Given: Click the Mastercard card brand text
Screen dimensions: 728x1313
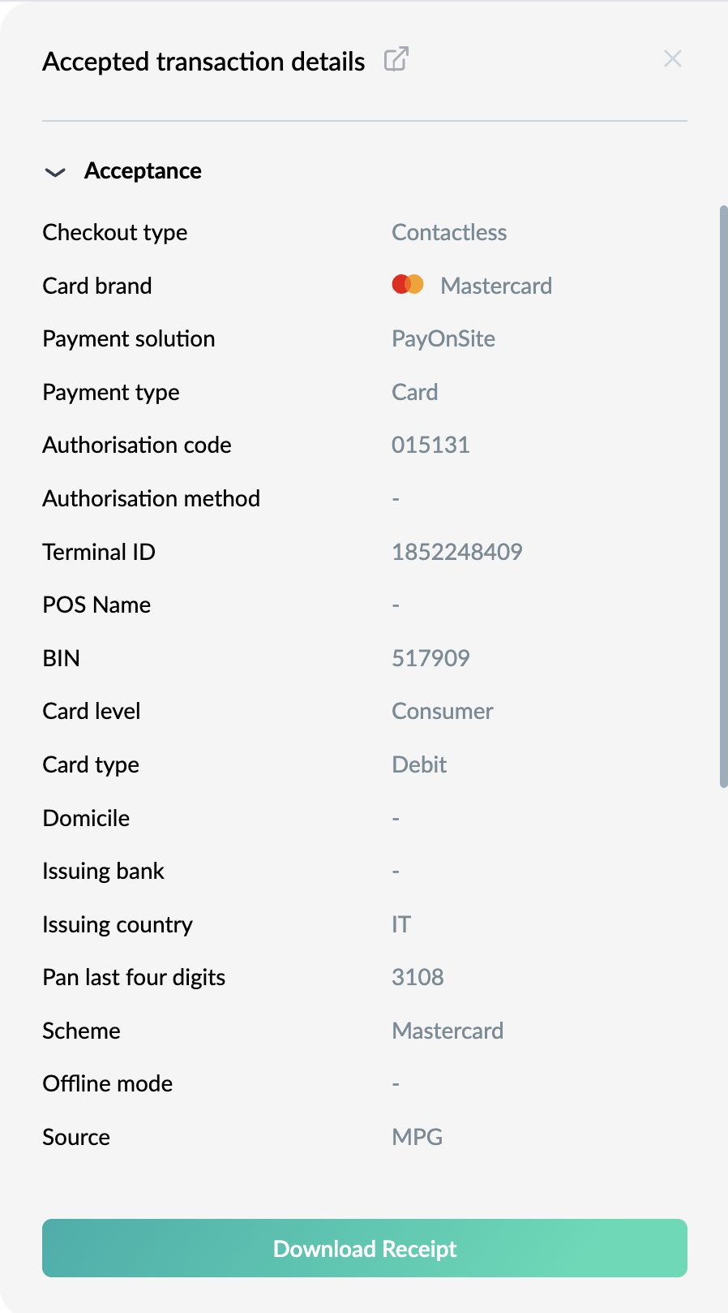Looking at the screenshot, I should pyautogui.click(x=496, y=286).
